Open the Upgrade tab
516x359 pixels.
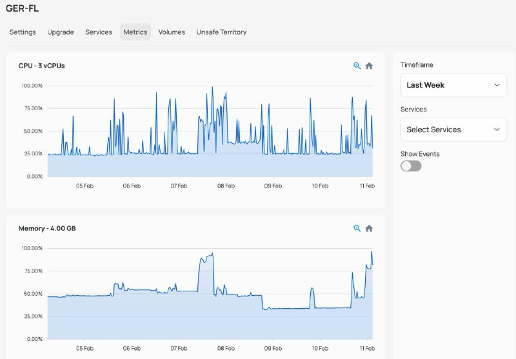[61, 32]
